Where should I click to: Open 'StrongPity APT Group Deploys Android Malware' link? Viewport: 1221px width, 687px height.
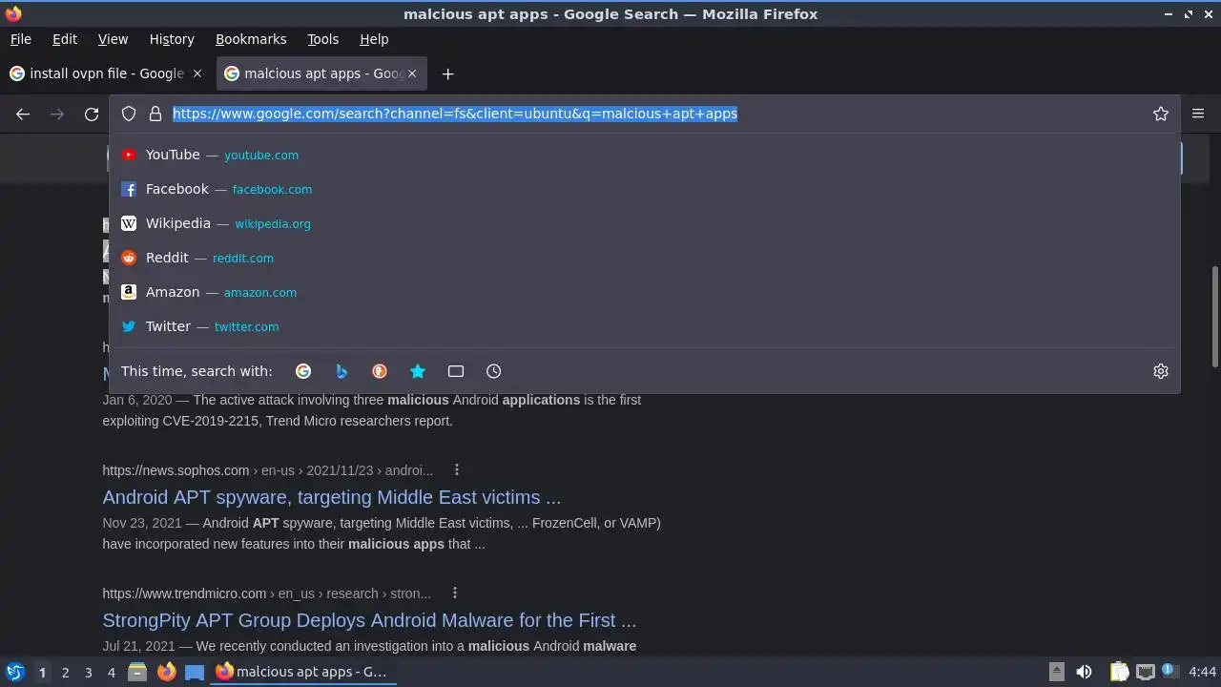[x=369, y=620]
